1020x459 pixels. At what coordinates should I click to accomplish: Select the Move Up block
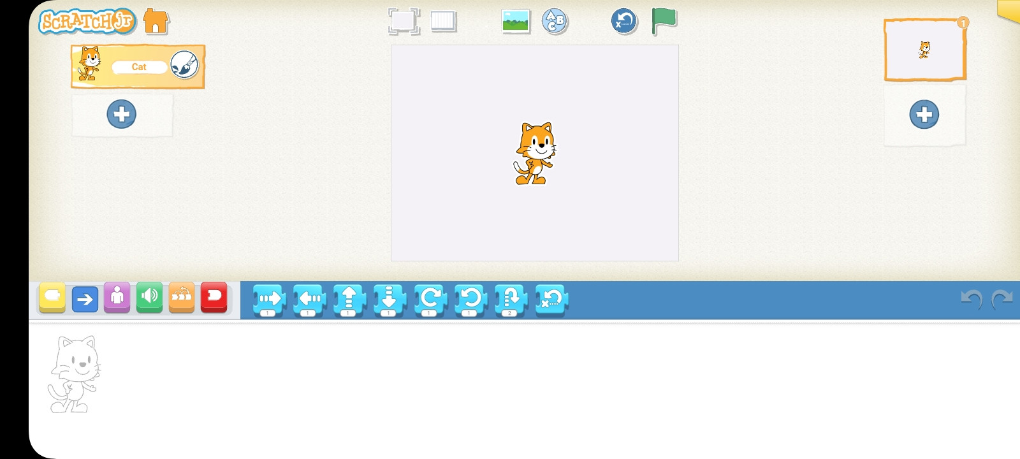[349, 300]
